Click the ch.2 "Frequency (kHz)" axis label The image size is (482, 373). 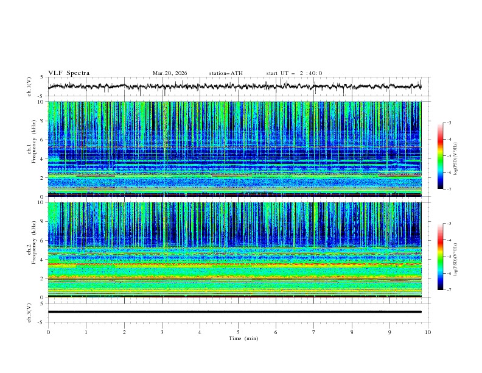tap(34, 242)
